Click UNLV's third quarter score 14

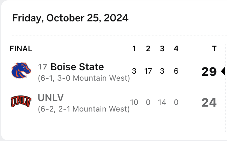(x=162, y=102)
